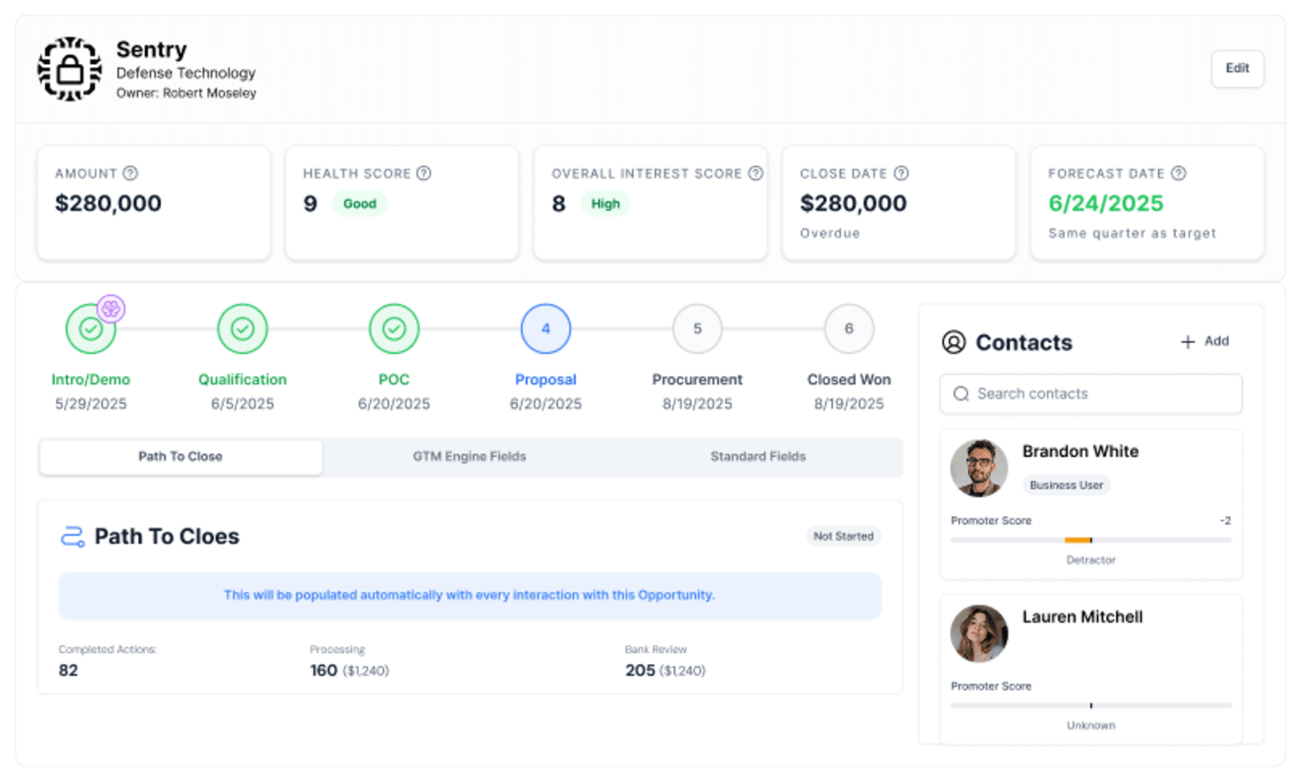Select the Closed Won stage step 6
The width and height of the screenshot is (1301, 782).
click(849, 329)
